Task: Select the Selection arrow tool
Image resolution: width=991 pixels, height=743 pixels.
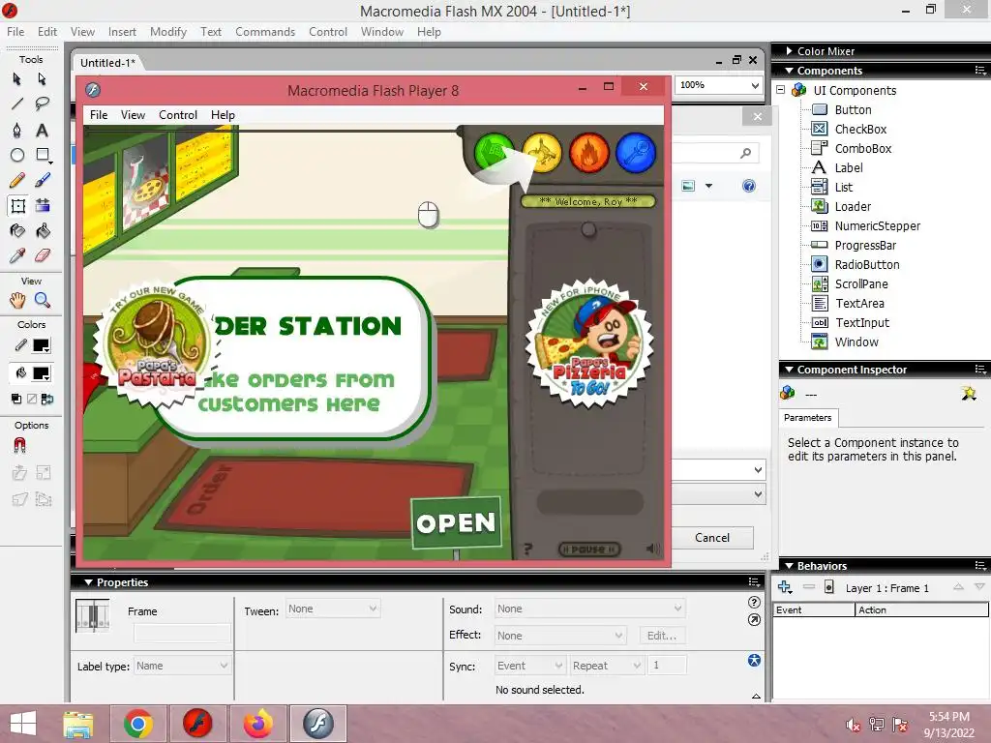Action: (x=17, y=79)
